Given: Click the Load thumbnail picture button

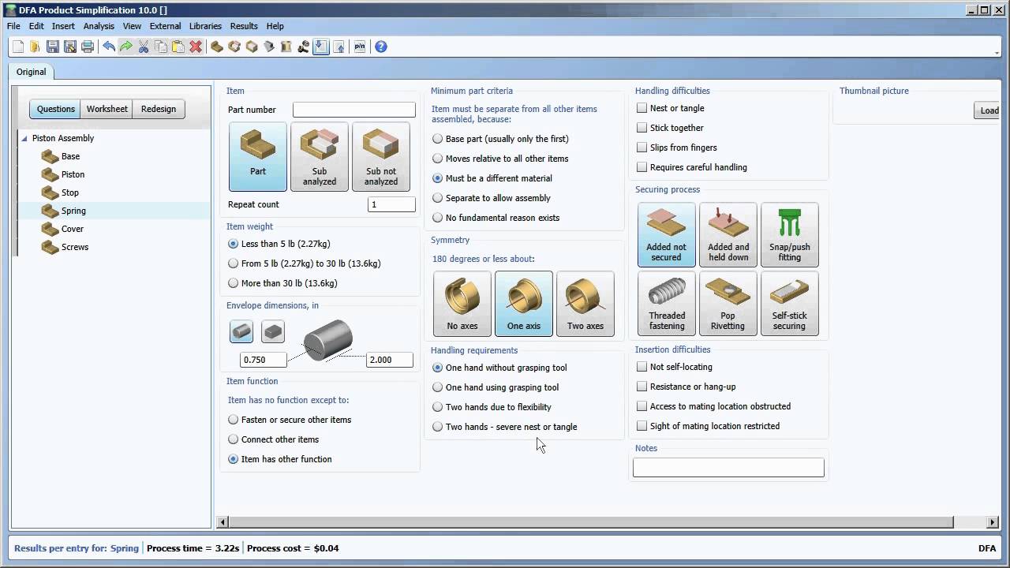Looking at the screenshot, I should point(989,110).
